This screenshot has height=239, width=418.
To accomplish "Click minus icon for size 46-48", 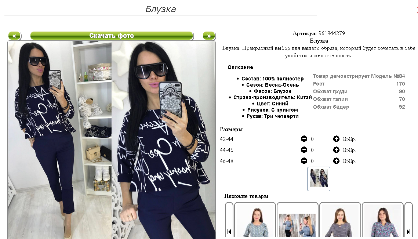I will coord(304,160).
